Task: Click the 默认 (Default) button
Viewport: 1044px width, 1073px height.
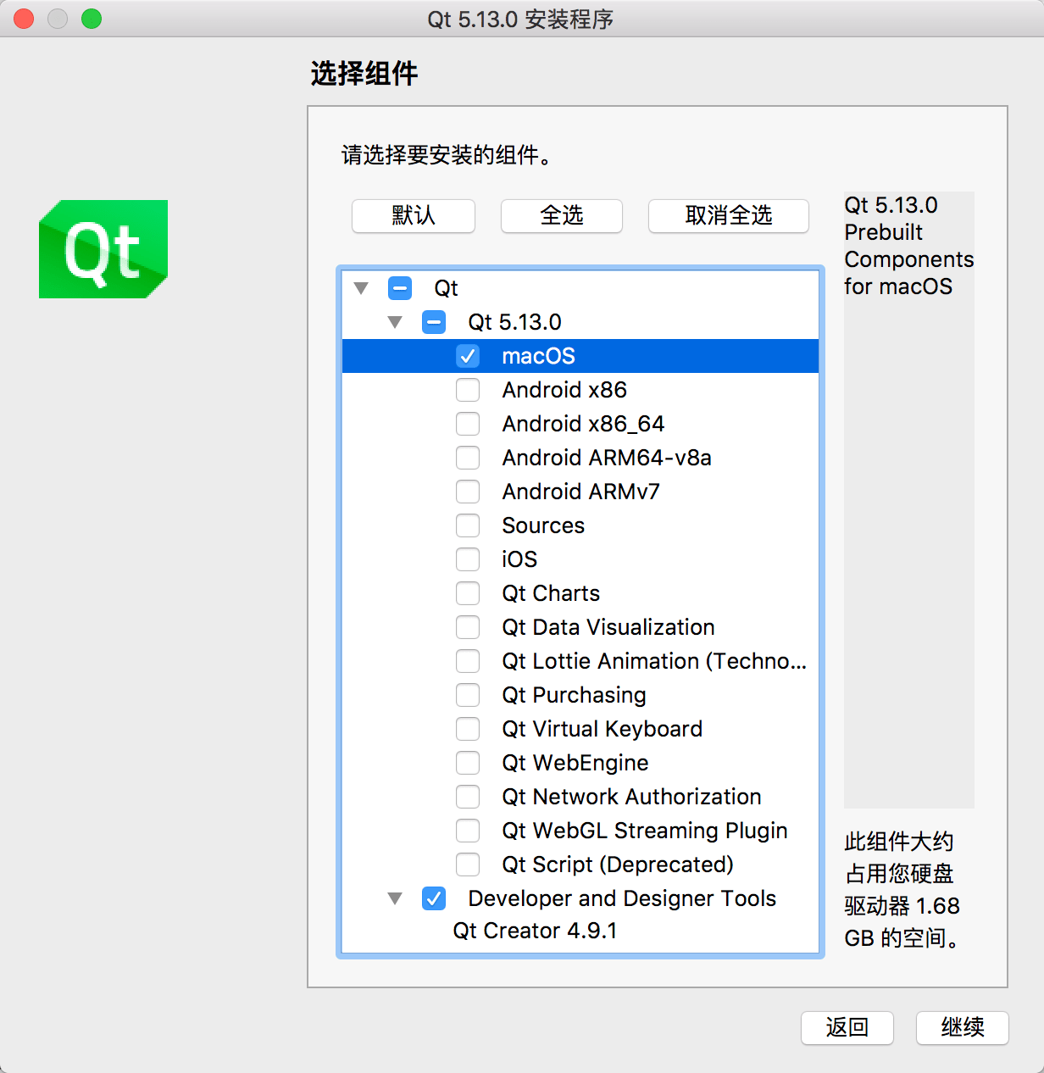Action: pos(414,215)
